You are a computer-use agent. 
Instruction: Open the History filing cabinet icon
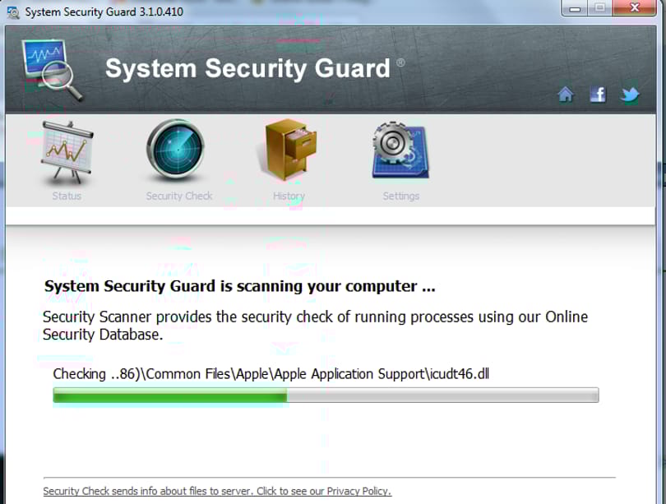click(289, 150)
